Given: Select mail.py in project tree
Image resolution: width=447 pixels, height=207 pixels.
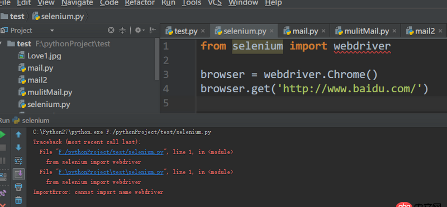Looking at the screenshot, I should [36, 68].
